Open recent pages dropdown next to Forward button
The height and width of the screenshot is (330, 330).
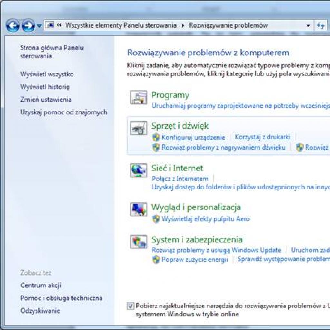click(x=39, y=26)
